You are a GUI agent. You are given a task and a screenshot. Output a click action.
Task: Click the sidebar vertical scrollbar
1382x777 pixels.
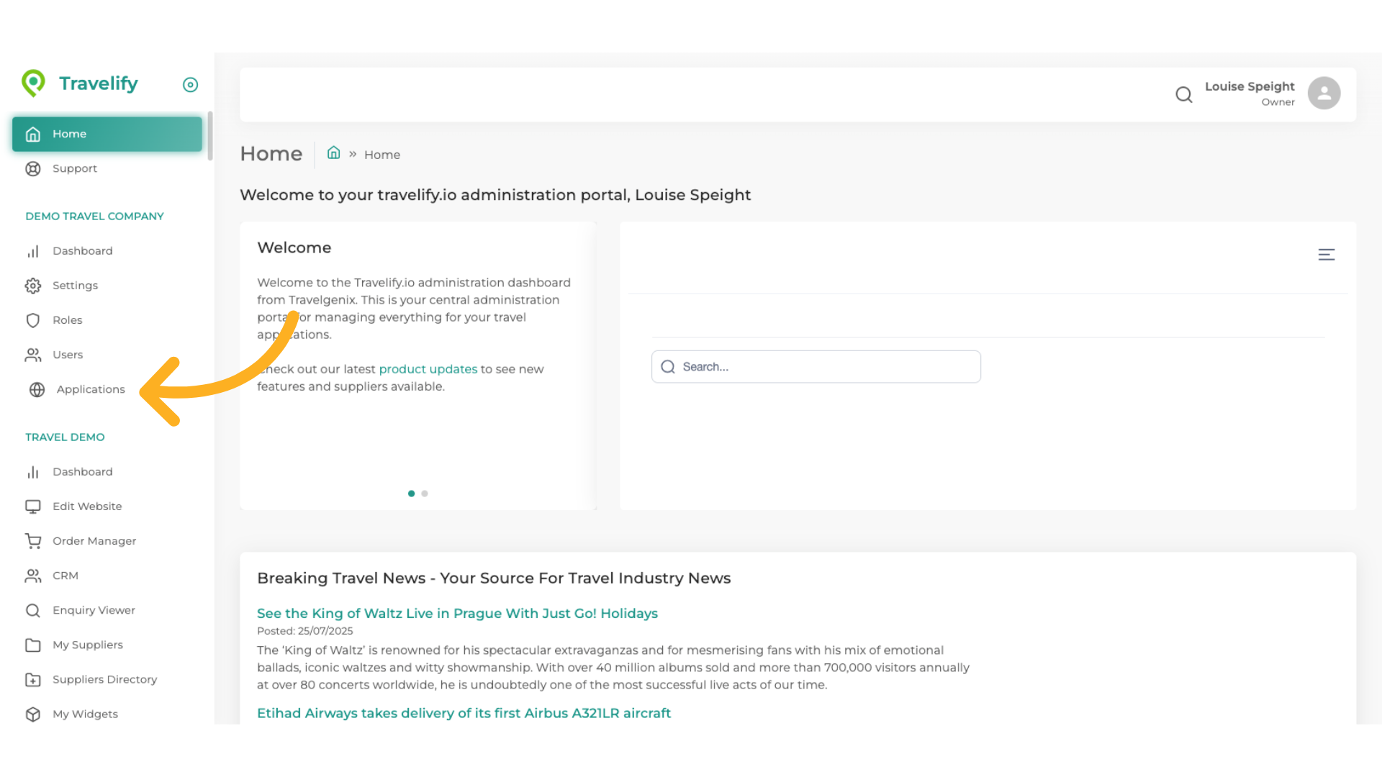[x=209, y=137]
